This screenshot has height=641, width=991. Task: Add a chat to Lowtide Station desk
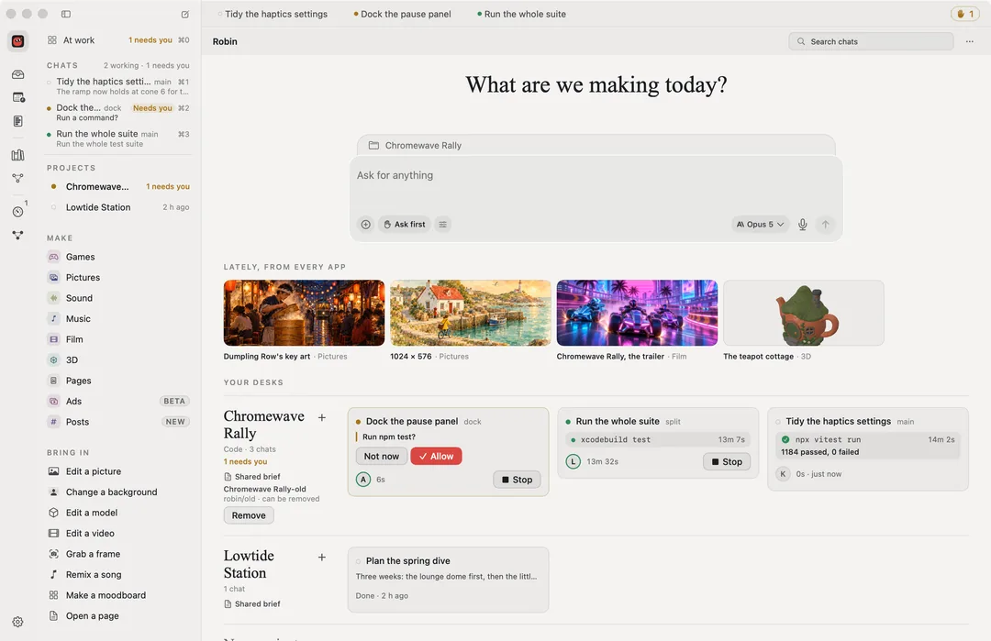click(x=322, y=557)
